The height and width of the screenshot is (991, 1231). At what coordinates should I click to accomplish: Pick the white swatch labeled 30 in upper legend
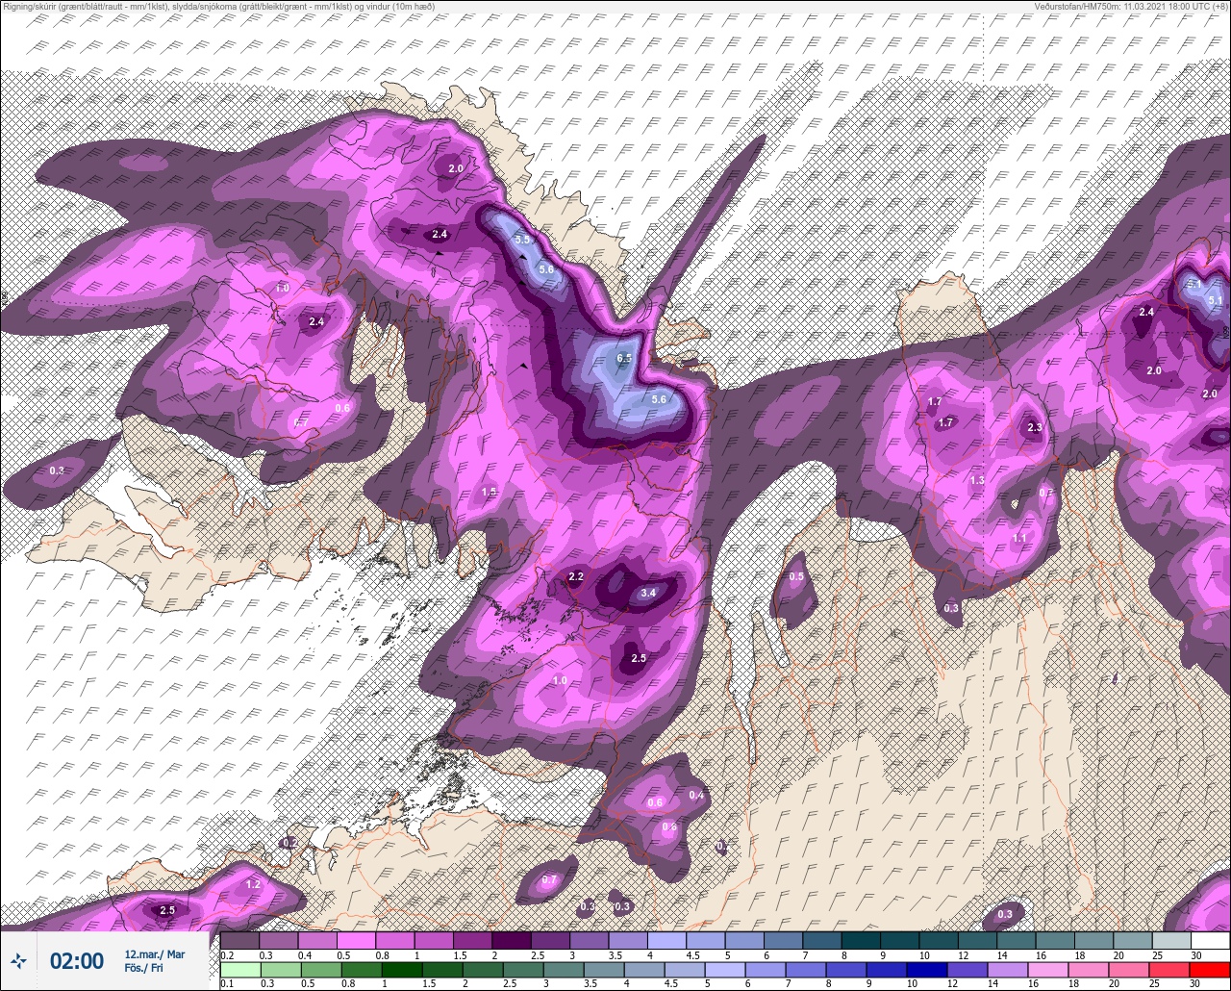click(1210, 940)
